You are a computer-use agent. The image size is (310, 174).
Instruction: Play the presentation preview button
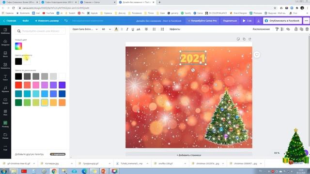[x=247, y=21]
